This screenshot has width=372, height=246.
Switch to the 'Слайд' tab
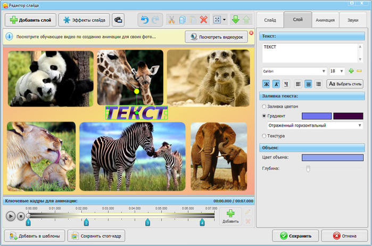tap(270, 20)
